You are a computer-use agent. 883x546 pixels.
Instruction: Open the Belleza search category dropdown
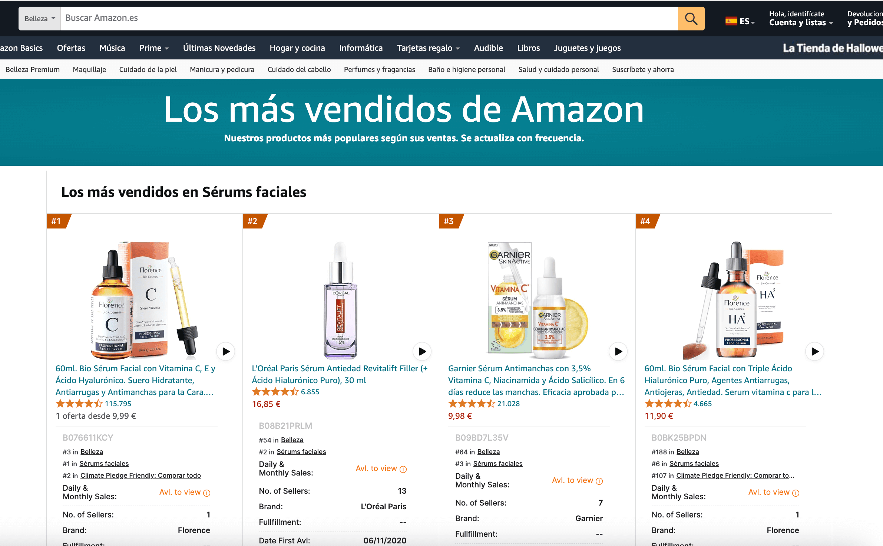40,19
